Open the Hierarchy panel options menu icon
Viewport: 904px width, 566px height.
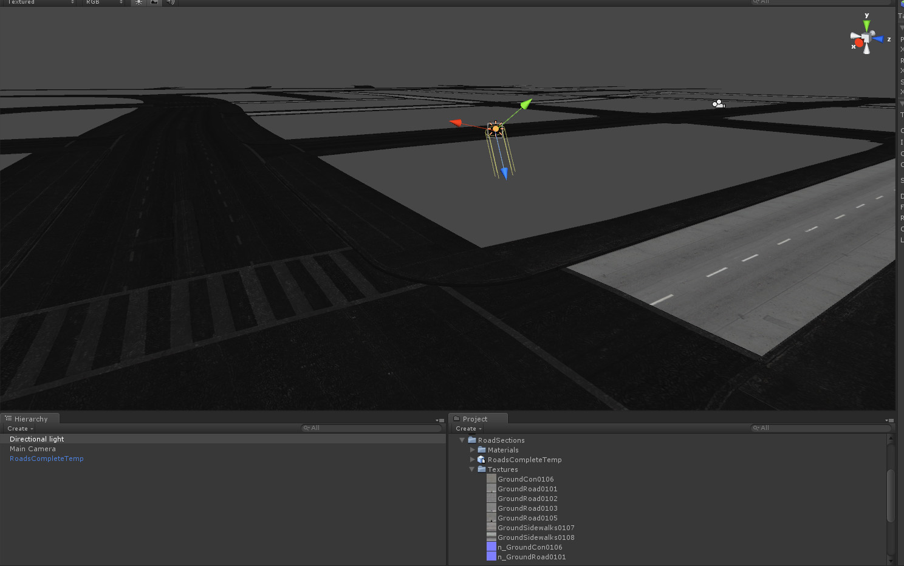point(440,420)
